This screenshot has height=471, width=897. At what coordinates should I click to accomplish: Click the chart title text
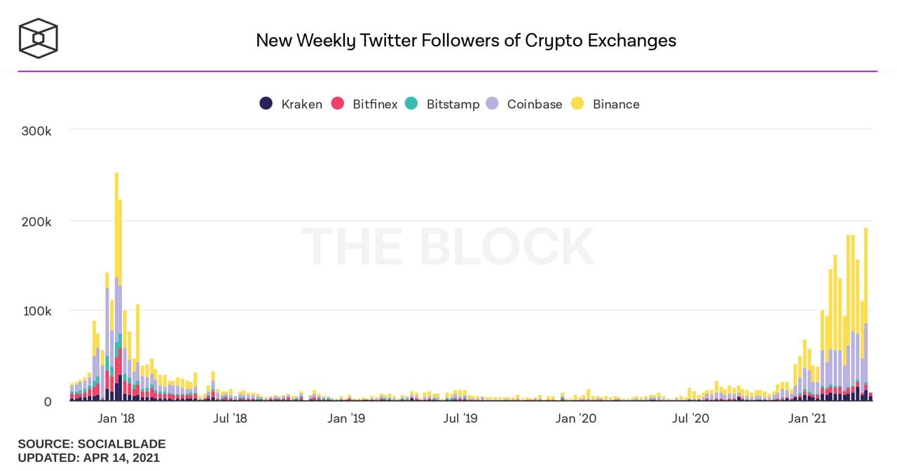tap(466, 41)
